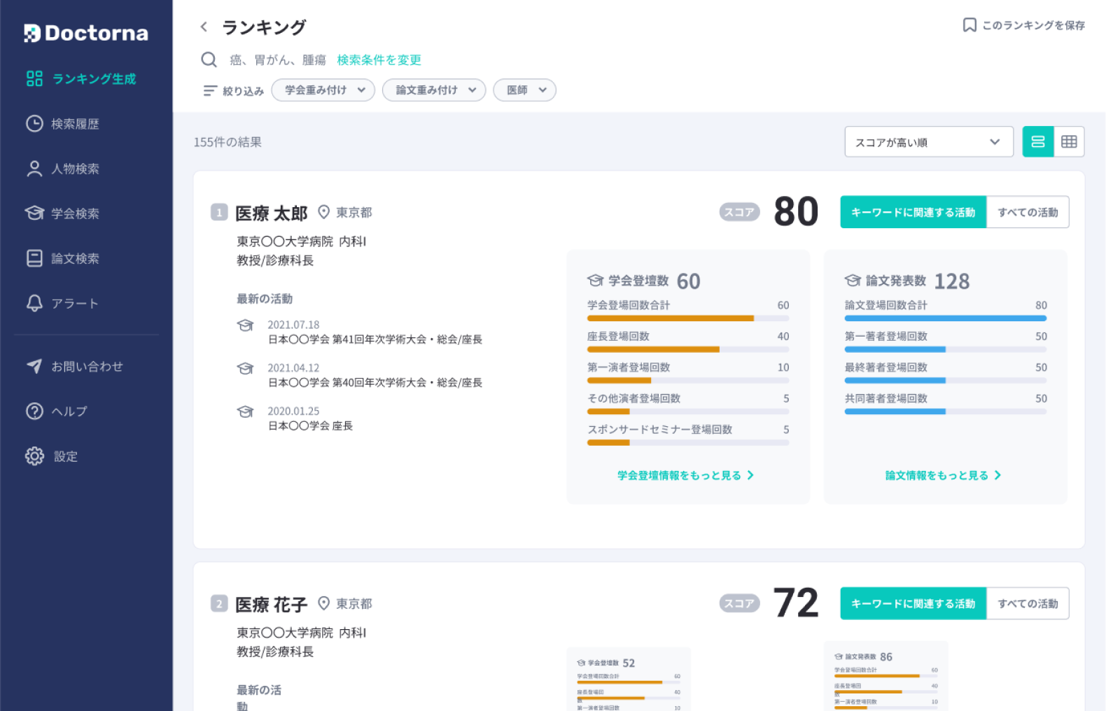The image size is (1106, 711).
Task: Click location pin icon next to 医療 太郎
Action: (323, 212)
